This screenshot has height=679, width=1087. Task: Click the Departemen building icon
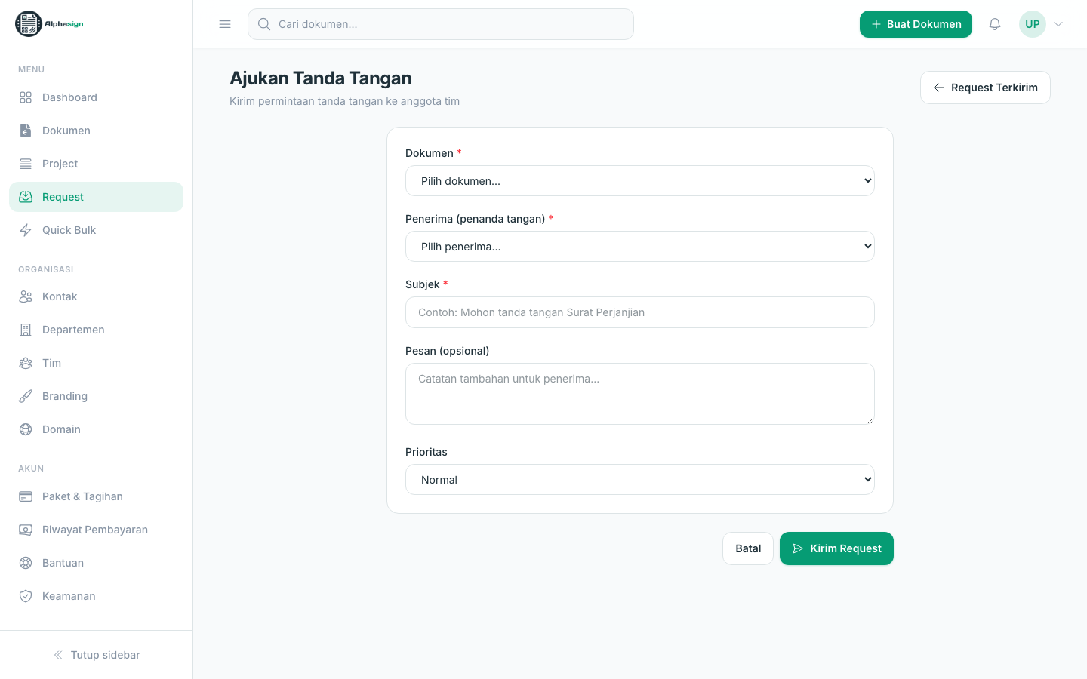click(x=26, y=330)
